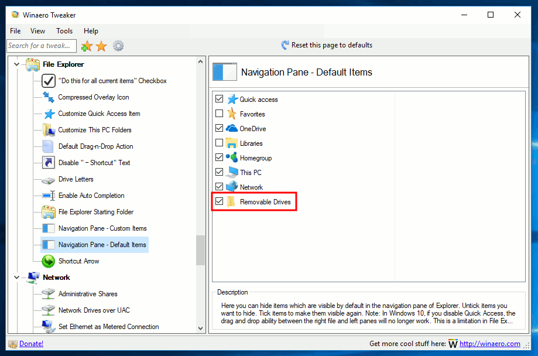This screenshot has width=538, height=356.
Task: Click the This PC monitor icon
Action: [x=231, y=172]
